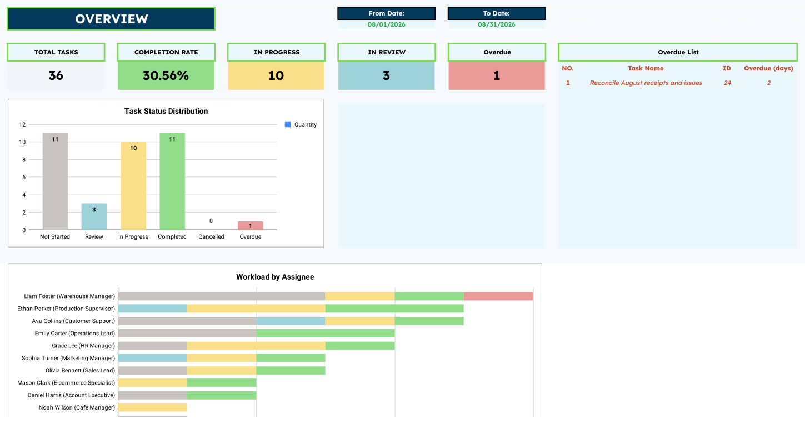Select the COMPLETION RATE card header
805x424 pixels.
click(x=166, y=52)
